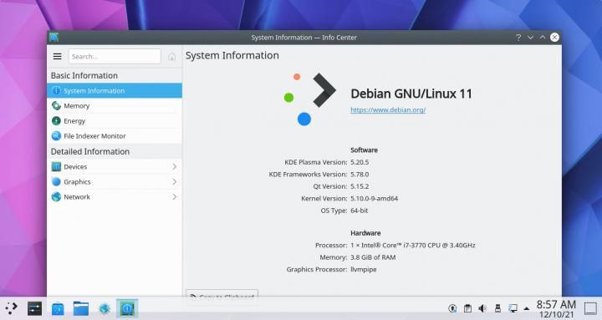Open the volume tray icon
The image size is (602, 320).
coord(482,308)
